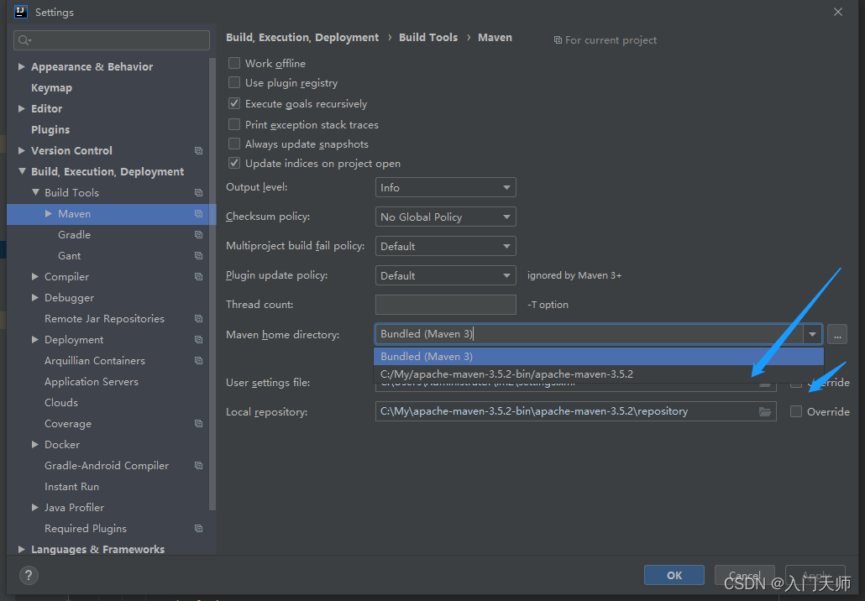Select Bundled (Maven 3) dropdown option
Screen dimensions: 865x601
pyautogui.click(x=599, y=356)
